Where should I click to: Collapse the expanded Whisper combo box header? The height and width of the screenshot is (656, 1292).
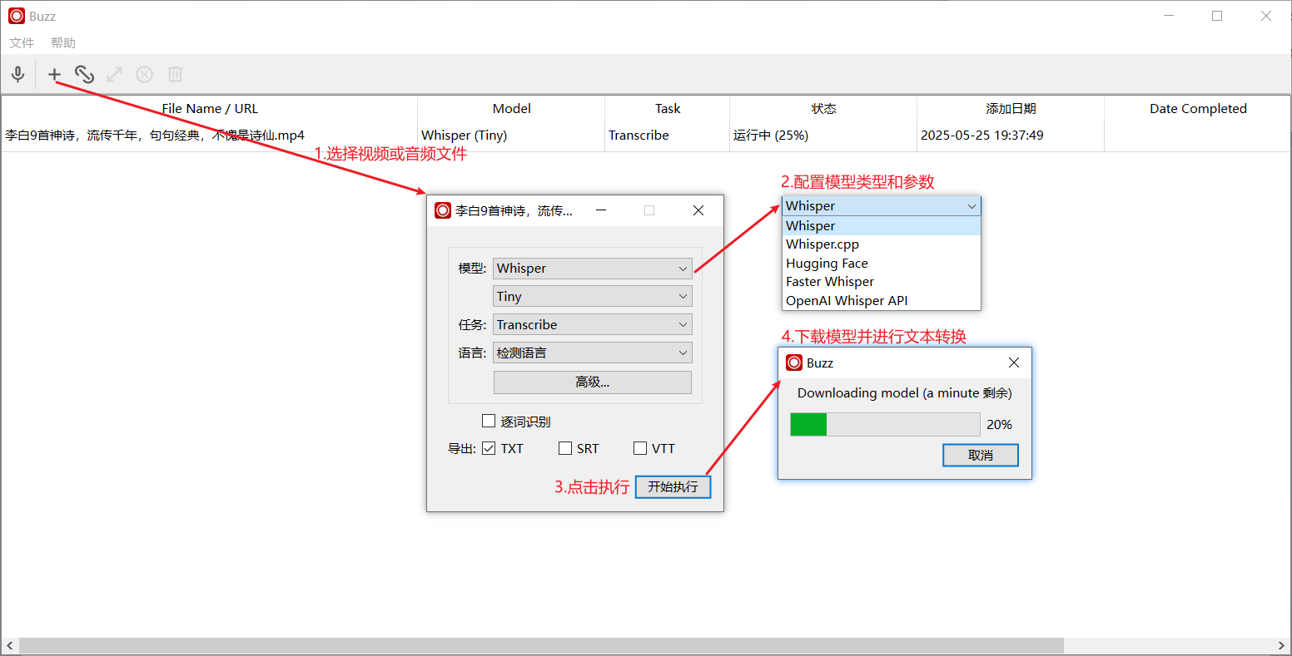coord(882,206)
